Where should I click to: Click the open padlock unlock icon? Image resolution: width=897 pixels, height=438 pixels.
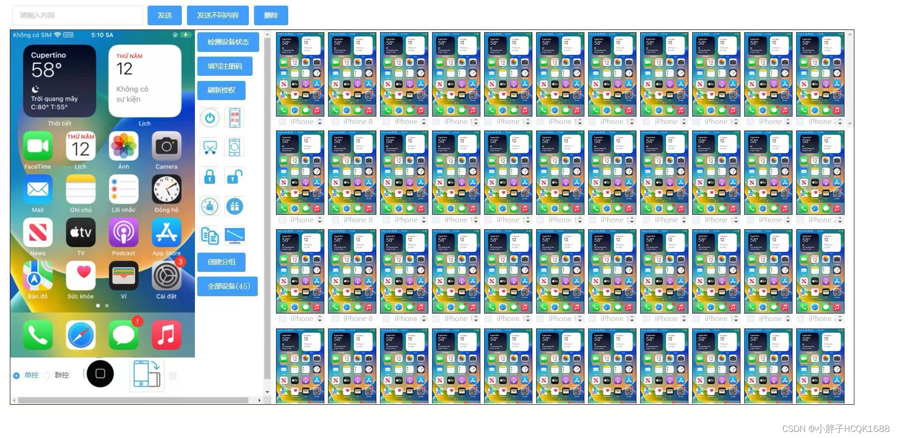pos(234,177)
